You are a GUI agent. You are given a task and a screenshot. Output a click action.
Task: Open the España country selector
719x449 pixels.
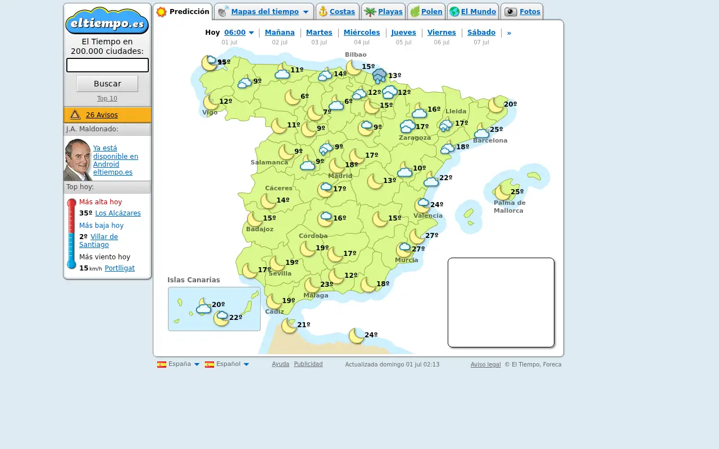click(179, 364)
